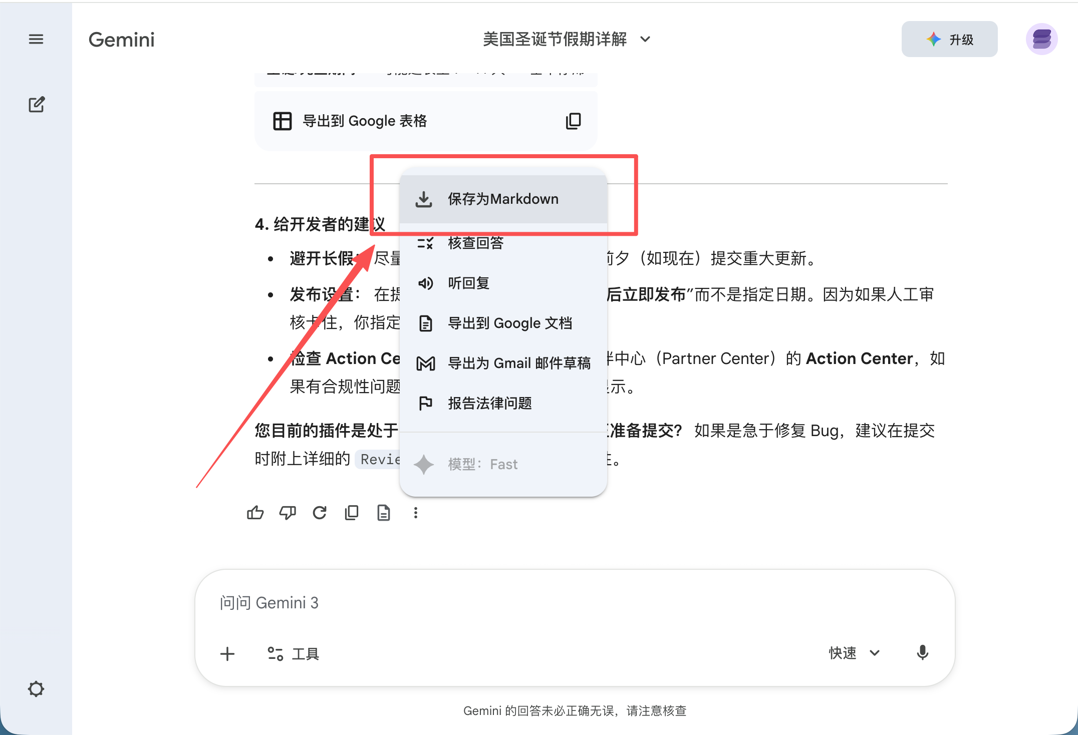This screenshot has width=1078, height=735.
Task: Open the 工具 tools selector
Action: pyautogui.click(x=294, y=654)
